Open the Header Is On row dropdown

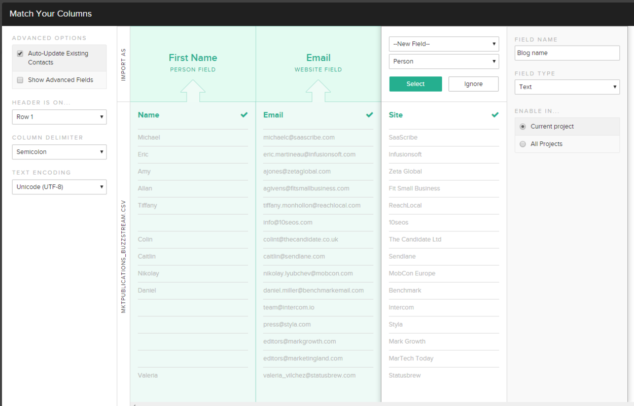(x=59, y=117)
